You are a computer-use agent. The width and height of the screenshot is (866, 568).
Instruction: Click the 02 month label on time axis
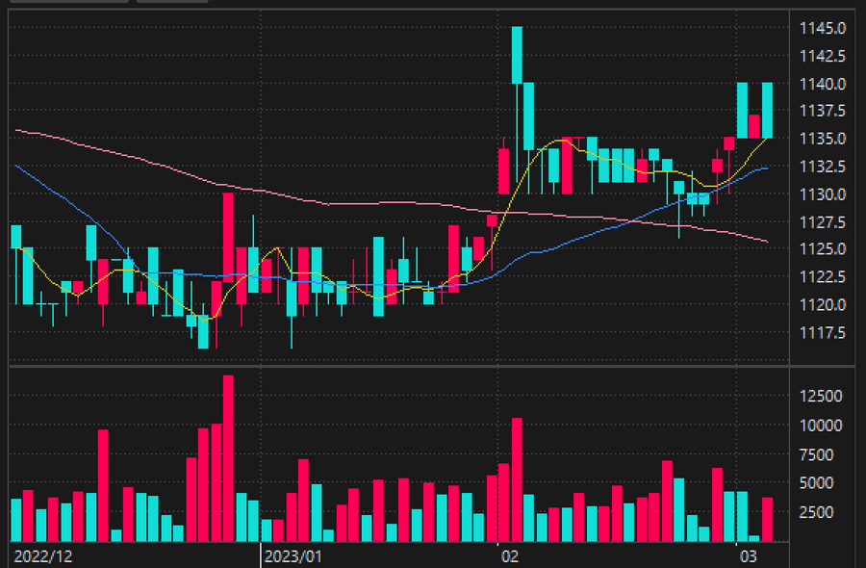510,556
